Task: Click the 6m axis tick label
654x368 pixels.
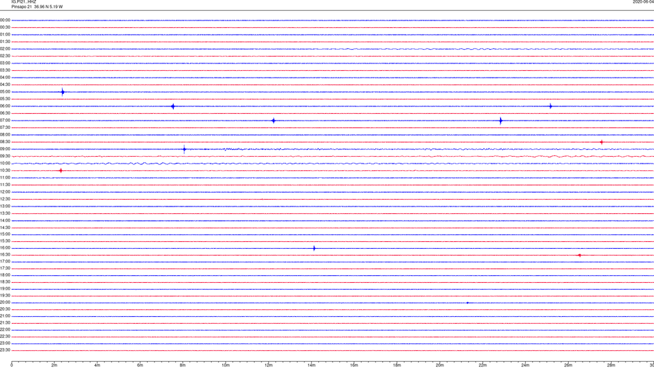Action: click(140, 365)
